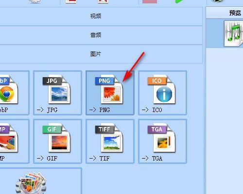Select the -> PNG conversion icon

[110, 93]
